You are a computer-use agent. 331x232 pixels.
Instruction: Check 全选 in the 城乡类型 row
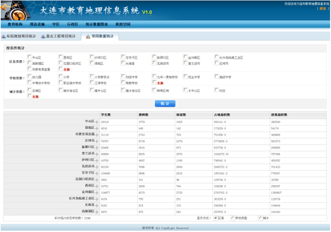coord(30,96)
